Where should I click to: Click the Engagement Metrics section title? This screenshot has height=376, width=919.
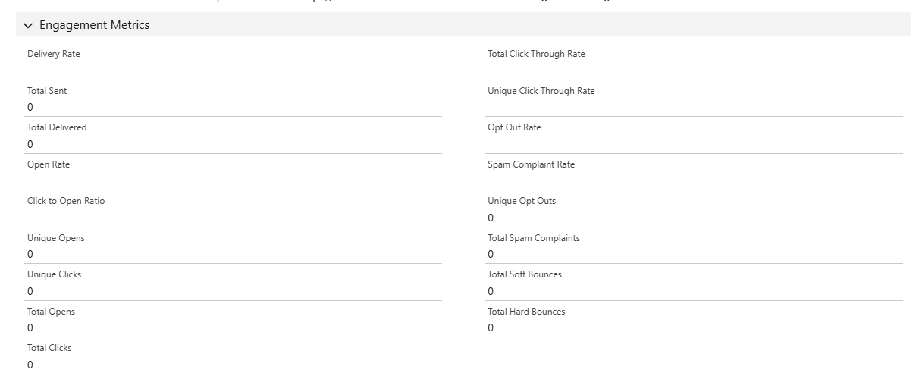click(94, 25)
